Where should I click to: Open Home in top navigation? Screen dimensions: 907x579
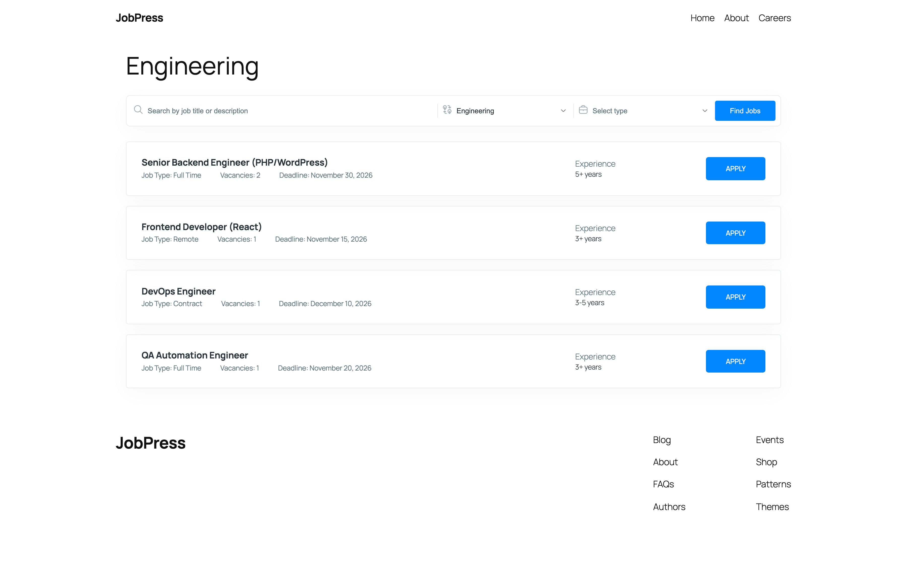tap(702, 18)
